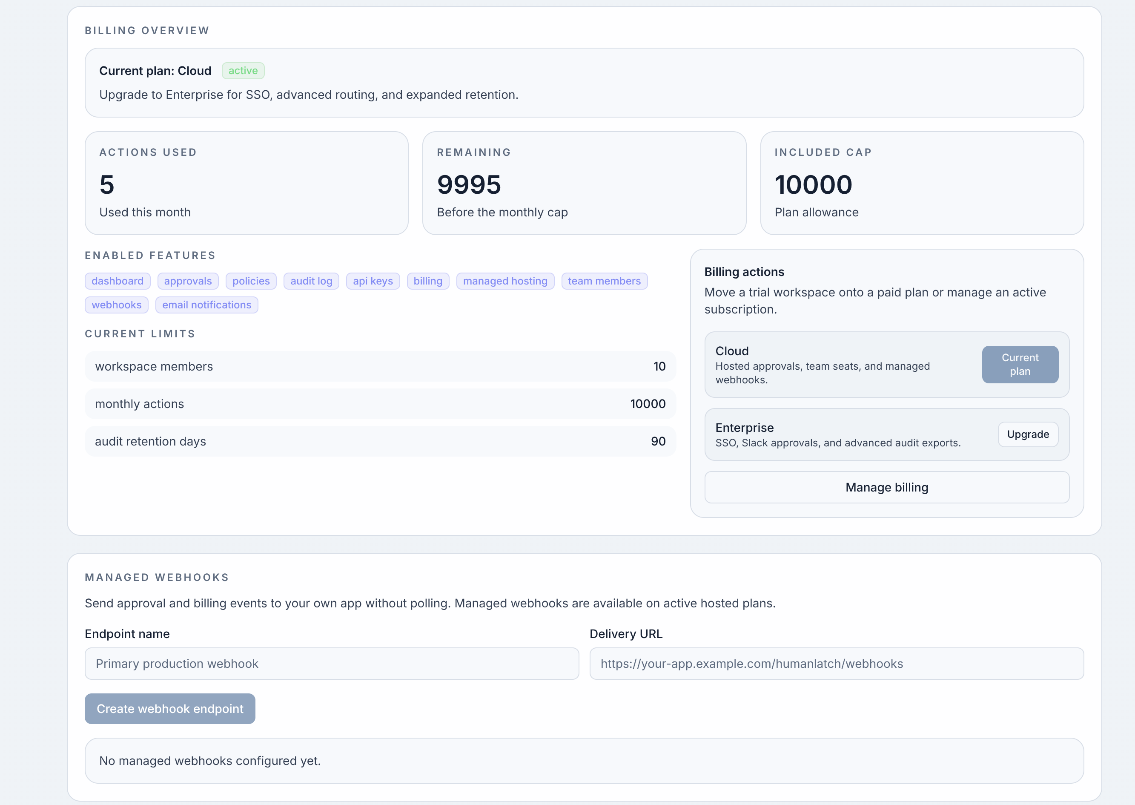
Task: Click the approvals feature tag
Action: point(188,281)
